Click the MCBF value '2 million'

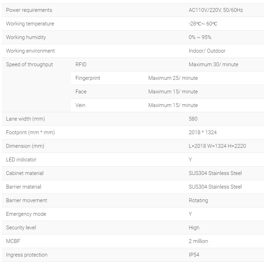(x=198, y=241)
